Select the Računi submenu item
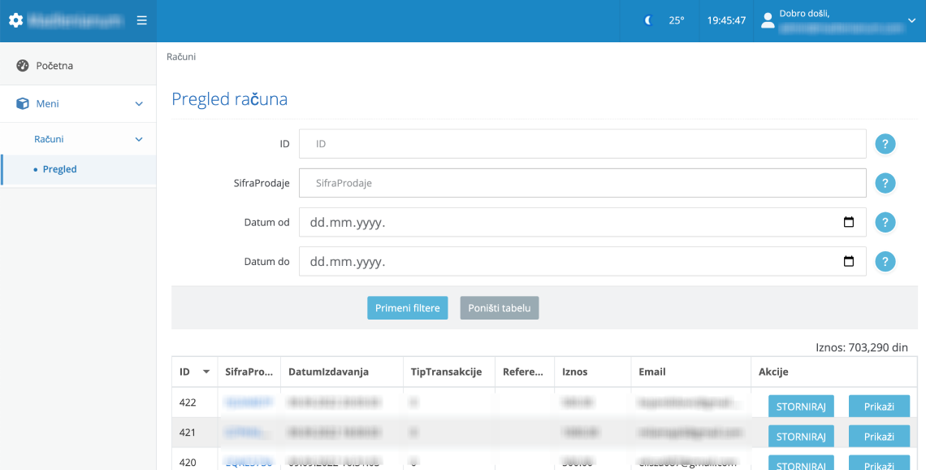Screen dimensions: 926x470 [x=49, y=139]
